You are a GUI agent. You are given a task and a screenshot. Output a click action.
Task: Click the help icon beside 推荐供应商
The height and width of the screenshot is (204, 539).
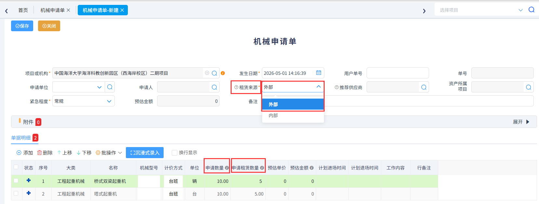pyautogui.click(x=337, y=87)
